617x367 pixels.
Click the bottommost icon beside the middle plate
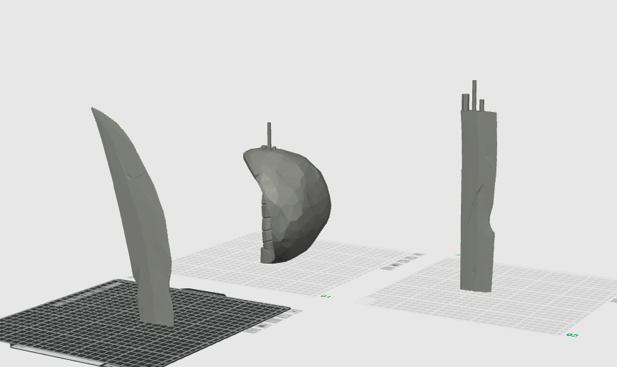pos(388,269)
